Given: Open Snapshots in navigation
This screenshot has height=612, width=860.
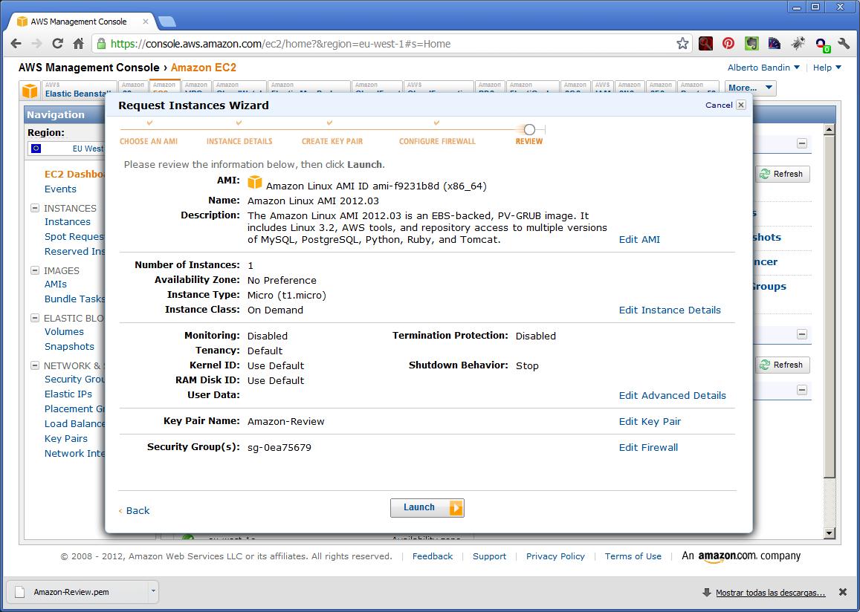Looking at the screenshot, I should [x=69, y=346].
